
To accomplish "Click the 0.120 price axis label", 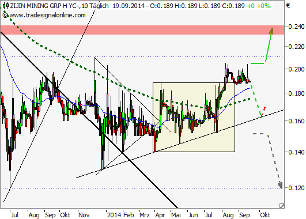I will pyautogui.click(x=296, y=188).
